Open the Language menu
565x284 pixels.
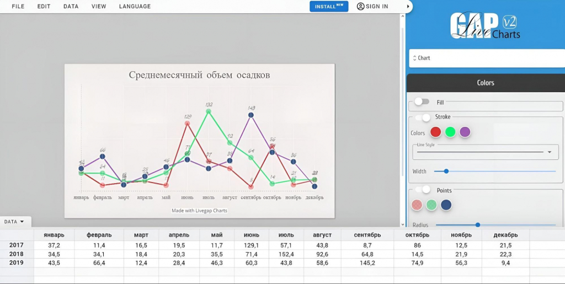135,7
